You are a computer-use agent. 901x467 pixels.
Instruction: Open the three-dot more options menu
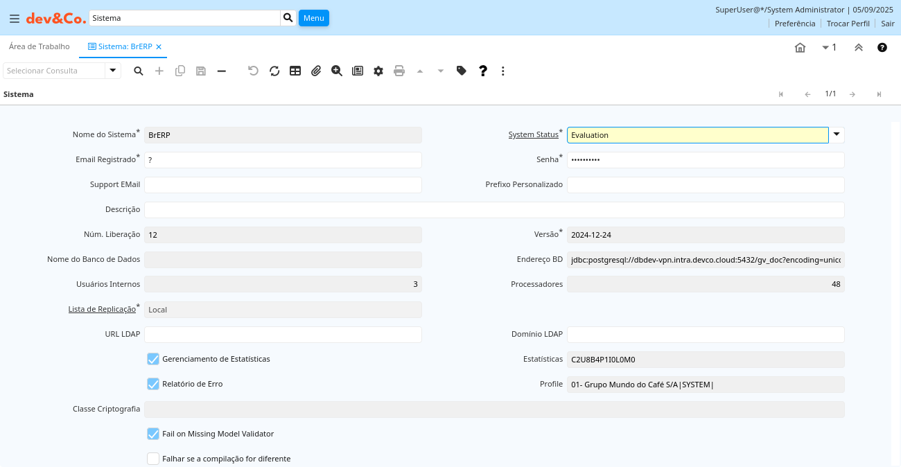coord(503,71)
